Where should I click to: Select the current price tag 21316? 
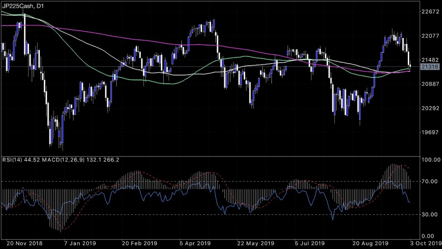429,67
